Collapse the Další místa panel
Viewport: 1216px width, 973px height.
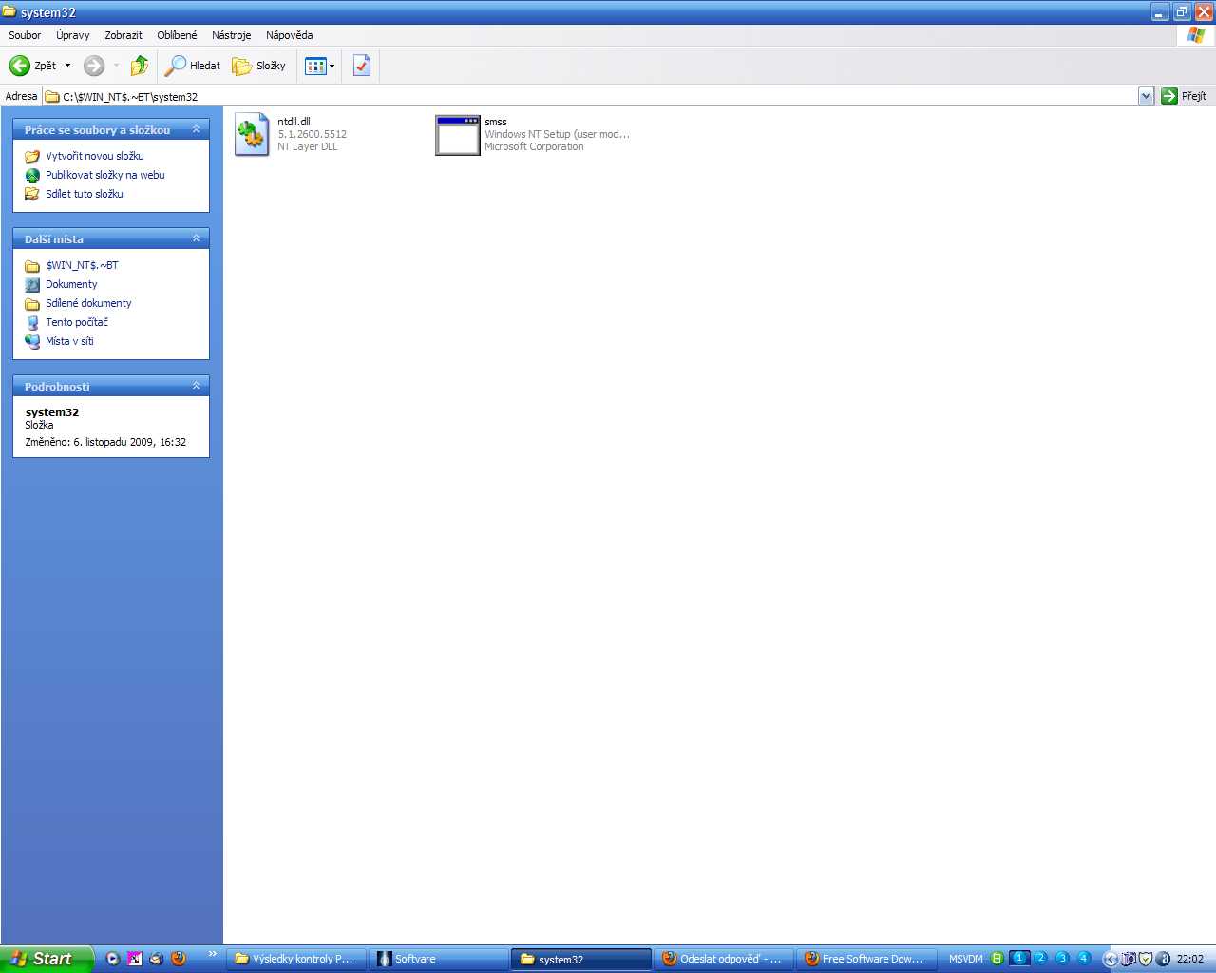pyautogui.click(x=197, y=238)
